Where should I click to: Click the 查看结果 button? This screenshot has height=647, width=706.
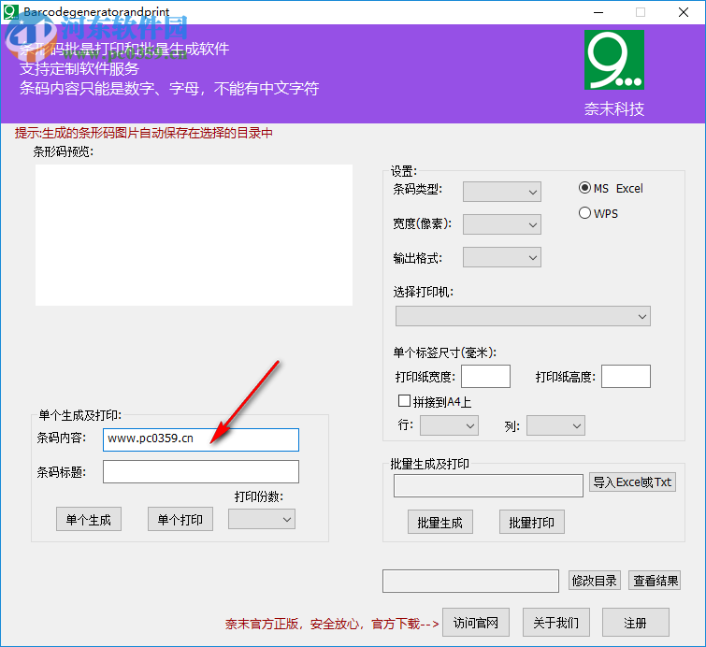pos(655,581)
